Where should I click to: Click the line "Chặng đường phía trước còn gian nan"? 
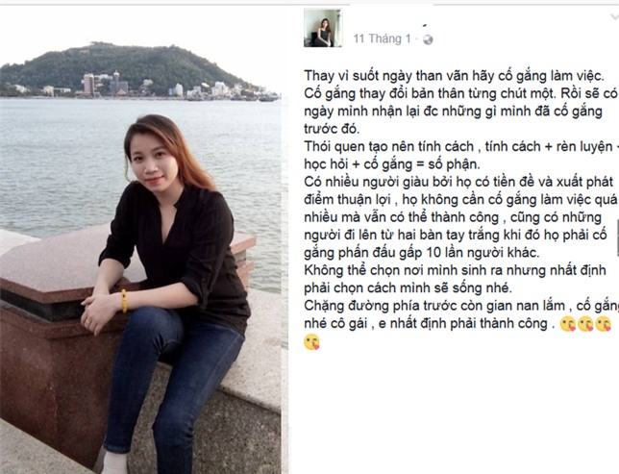pyautogui.click(x=461, y=306)
